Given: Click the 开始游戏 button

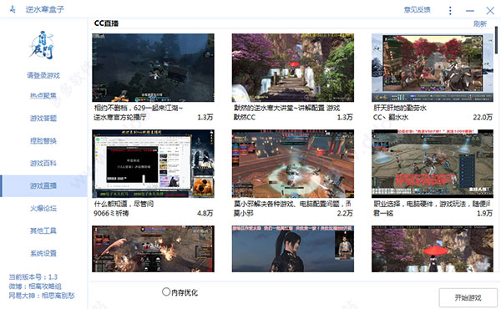Looking at the screenshot, I should pos(468,298).
